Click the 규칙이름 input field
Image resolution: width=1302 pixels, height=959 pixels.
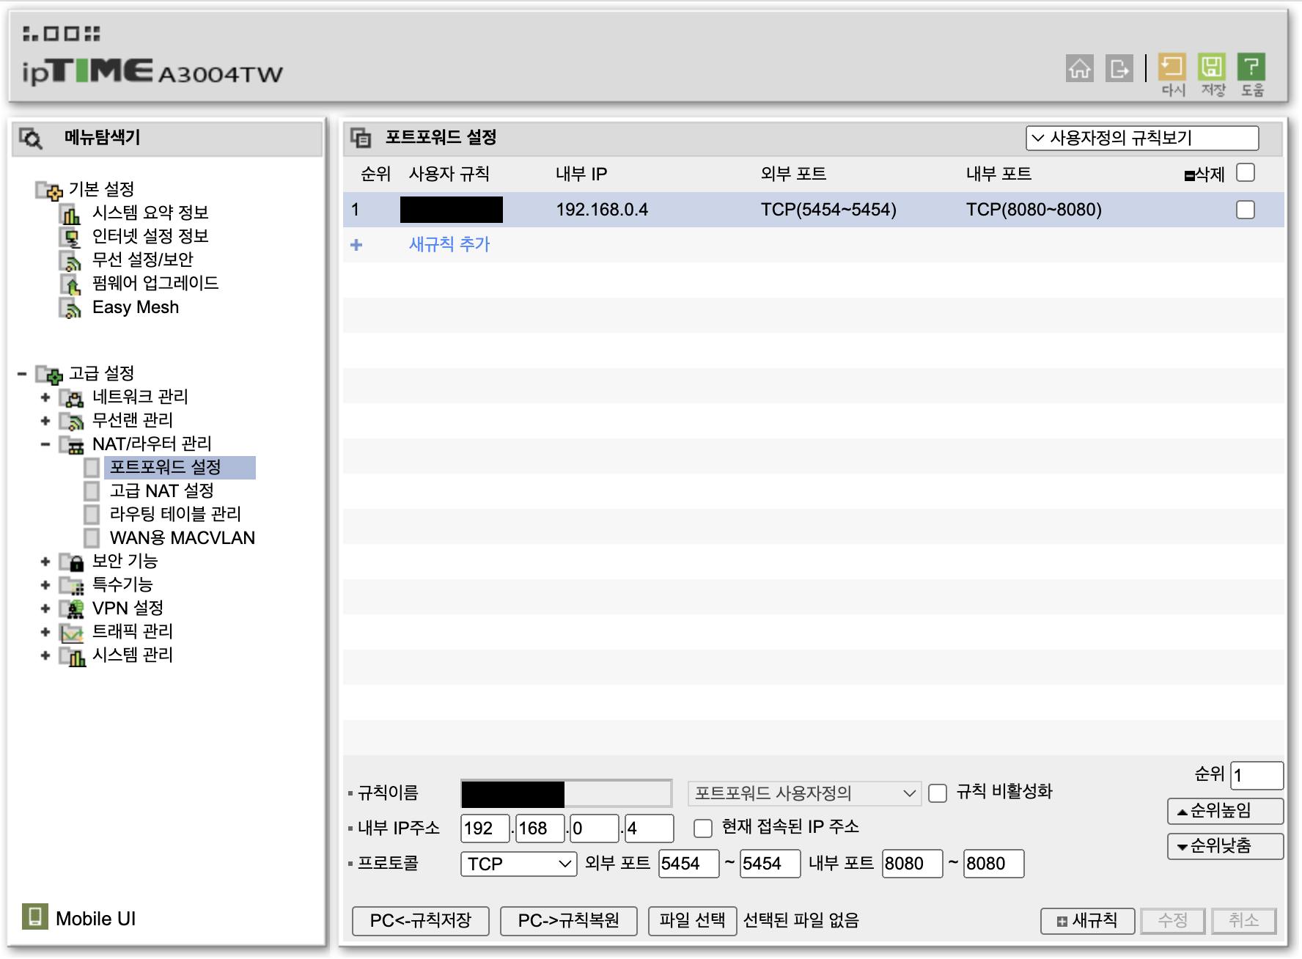click(567, 793)
